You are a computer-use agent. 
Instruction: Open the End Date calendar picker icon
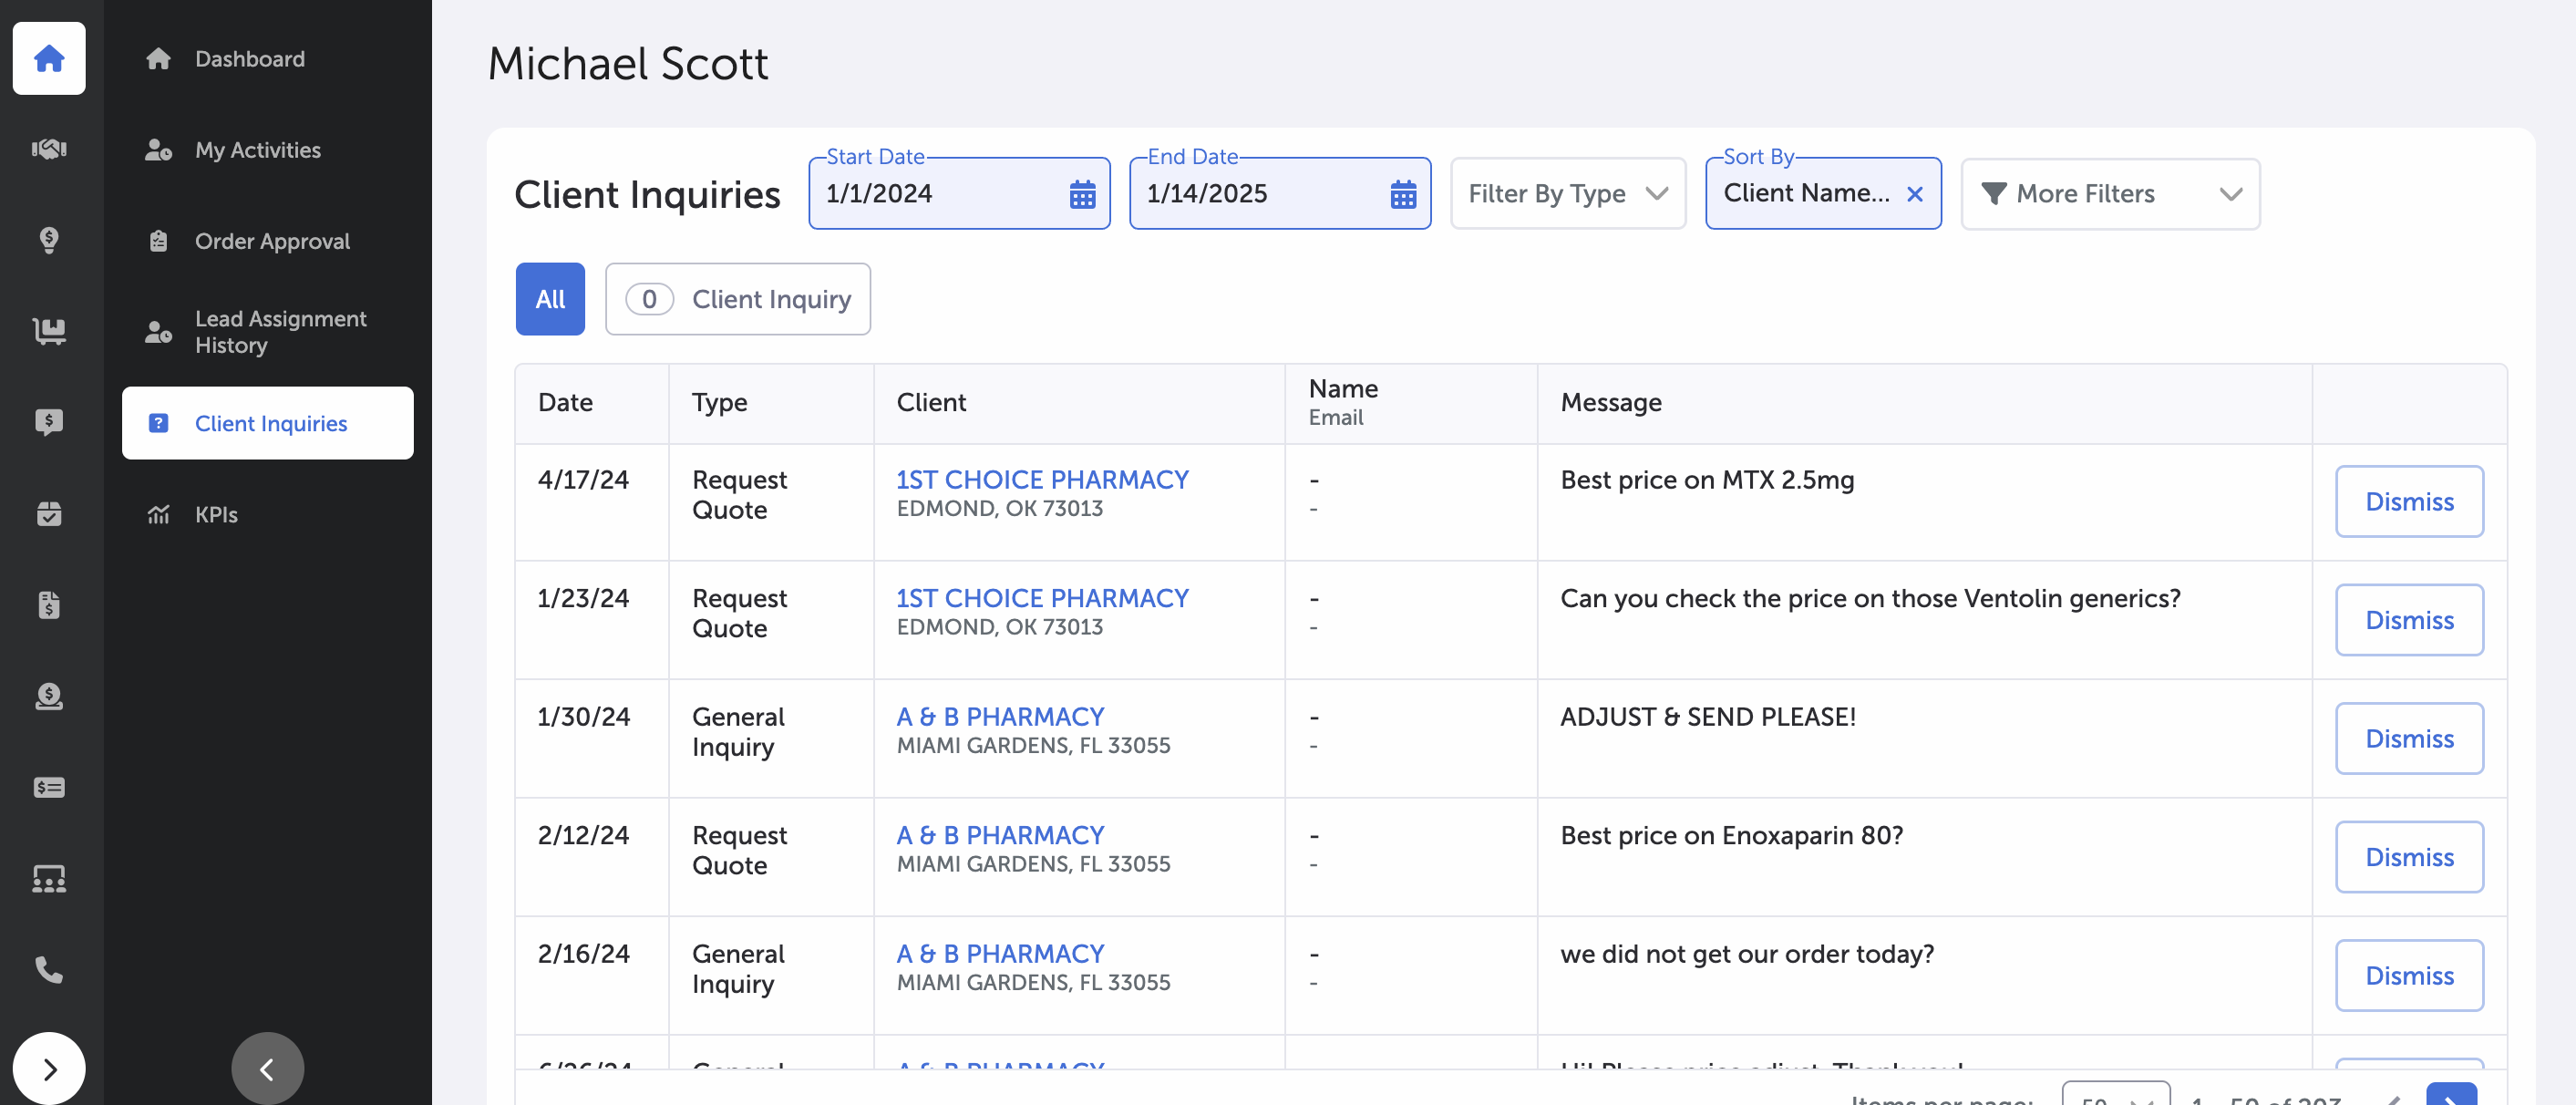pos(1403,194)
